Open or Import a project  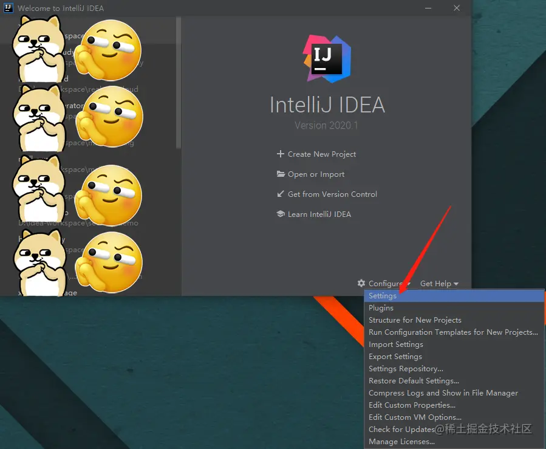(316, 174)
